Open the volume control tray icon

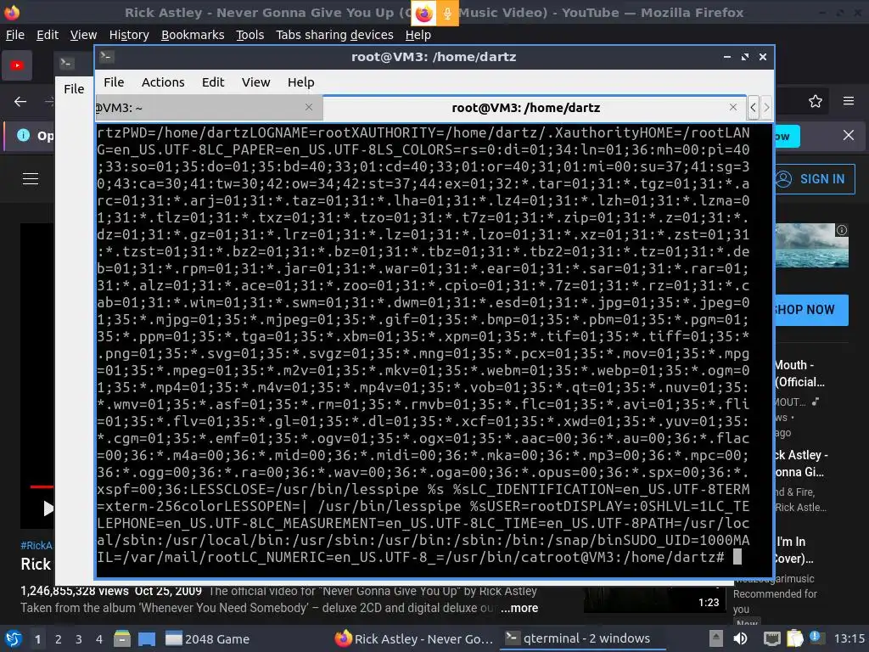tap(740, 638)
